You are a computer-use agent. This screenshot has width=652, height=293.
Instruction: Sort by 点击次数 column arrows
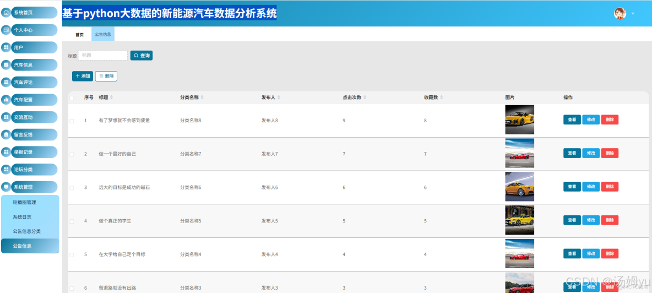pyautogui.click(x=365, y=97)
